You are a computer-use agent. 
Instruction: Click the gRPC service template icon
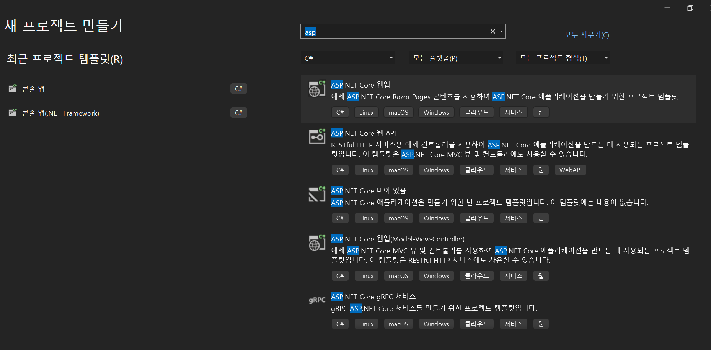click(317, 300)
